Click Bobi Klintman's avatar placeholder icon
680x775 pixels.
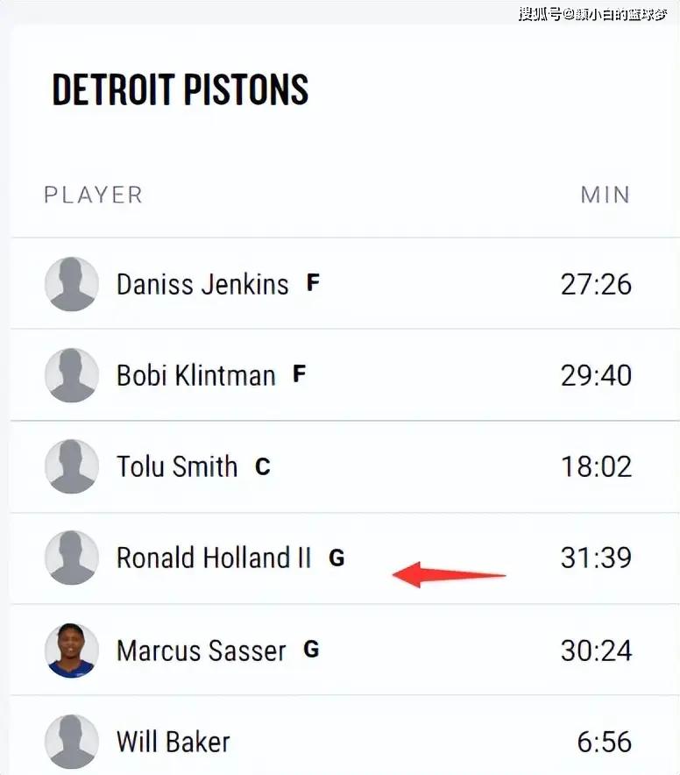click(x=71, y=375)
